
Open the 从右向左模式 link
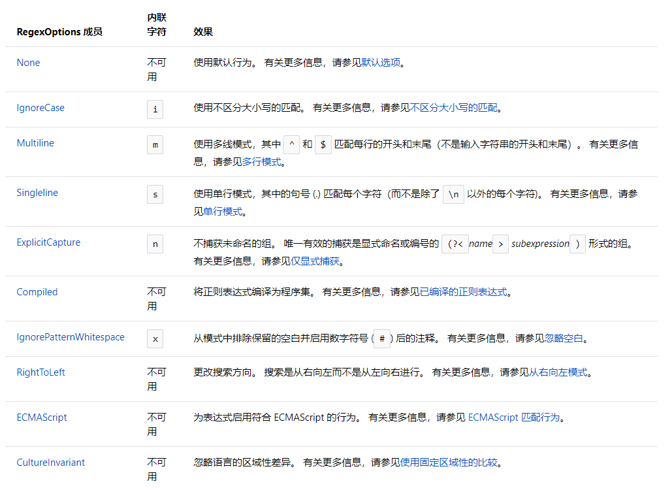tap(558, 372)
